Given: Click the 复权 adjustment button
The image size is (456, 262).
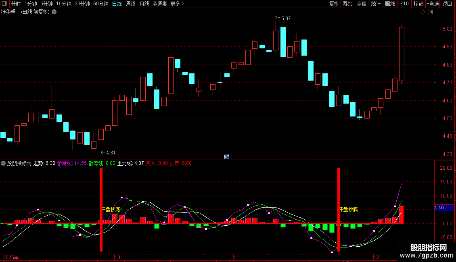Looking at the screenshot, I should point(334,4).
